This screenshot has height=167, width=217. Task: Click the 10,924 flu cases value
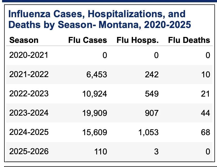tap(95, 94)
